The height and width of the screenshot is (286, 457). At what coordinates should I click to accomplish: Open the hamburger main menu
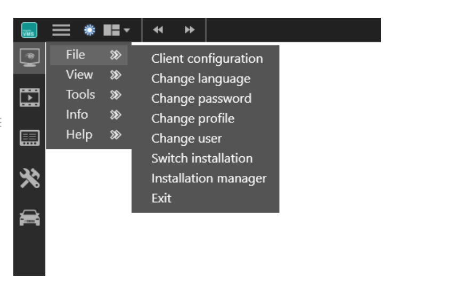[61, 30]
